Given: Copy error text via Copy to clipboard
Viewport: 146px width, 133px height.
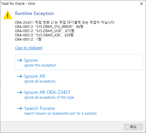Looking at the screenshot, I should point(28,48).
